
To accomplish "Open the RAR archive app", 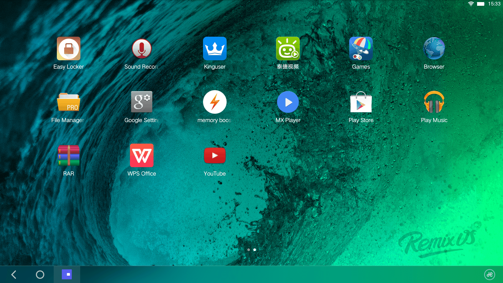I will pos(69,155).
